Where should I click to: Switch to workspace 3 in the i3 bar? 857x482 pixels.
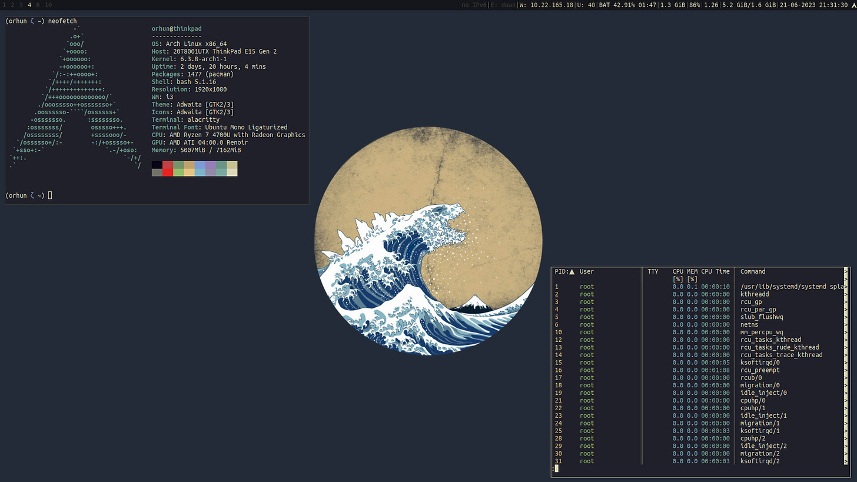pos(21,5)
